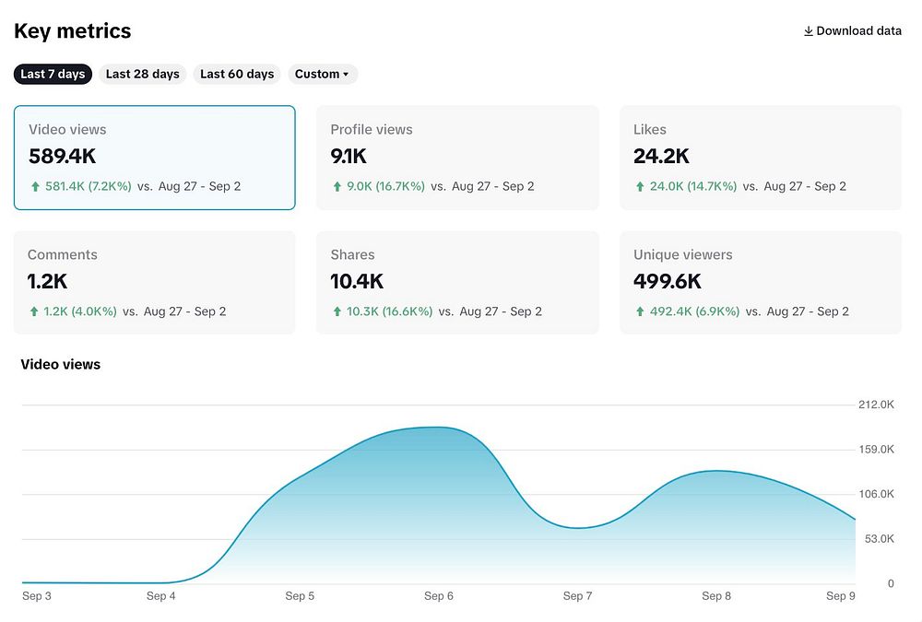Click green up arrow in Likes card
The width and height of the screenshot is (922, 622).
coord(640,186)
